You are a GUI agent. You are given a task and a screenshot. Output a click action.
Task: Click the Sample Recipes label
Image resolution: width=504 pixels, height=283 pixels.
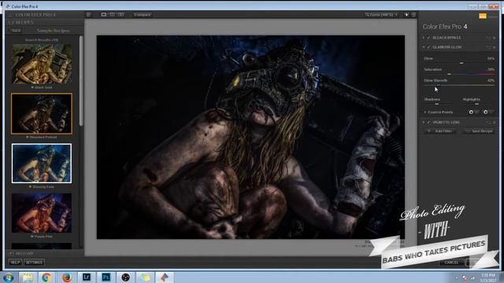(54, 31)
